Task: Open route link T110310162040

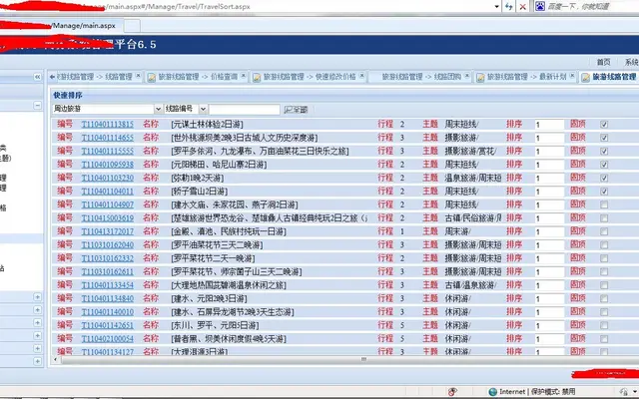Action: (x=108, y=245)
